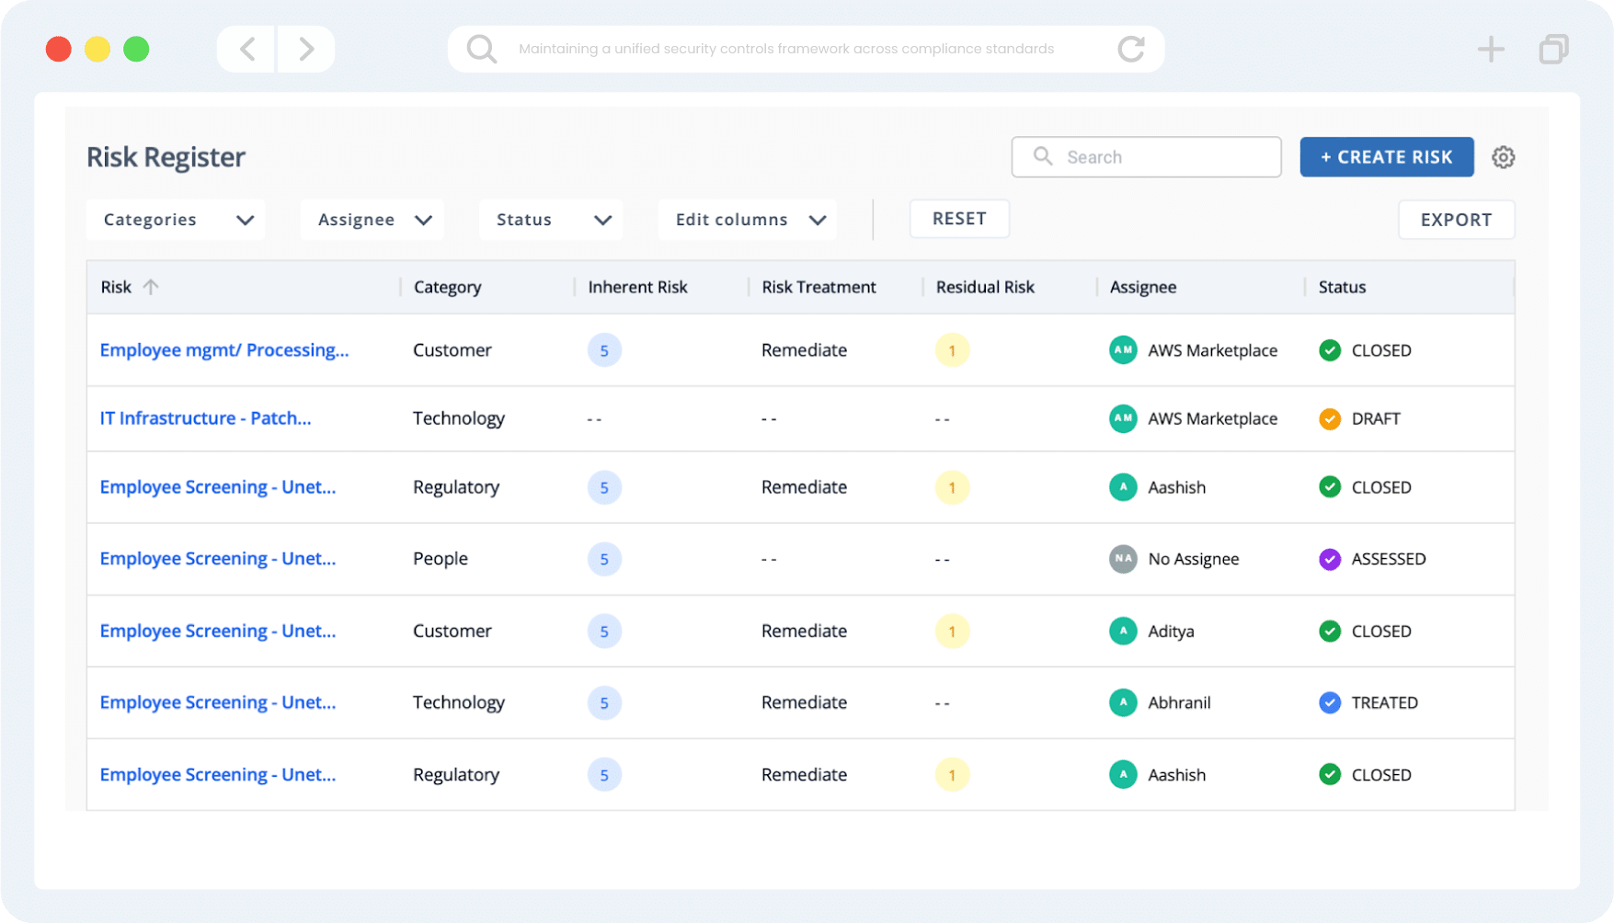This screenshot has width=1614, height=923.
Task: Sort by the Category column header
Action: [447, 287]
